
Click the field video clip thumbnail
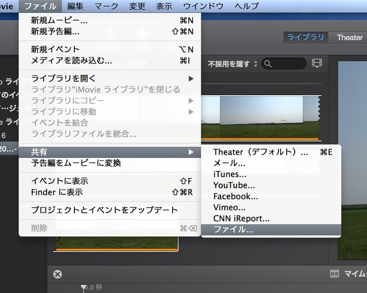tap(261, 117)
